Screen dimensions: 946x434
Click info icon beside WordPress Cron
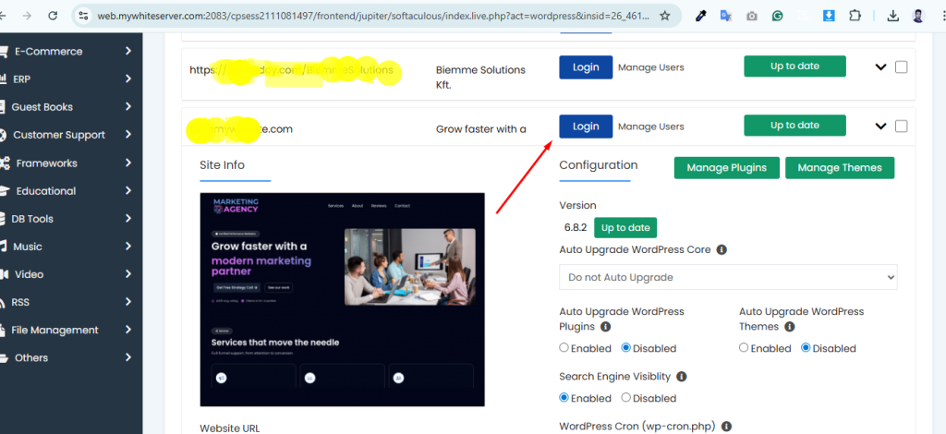(726, 427)
